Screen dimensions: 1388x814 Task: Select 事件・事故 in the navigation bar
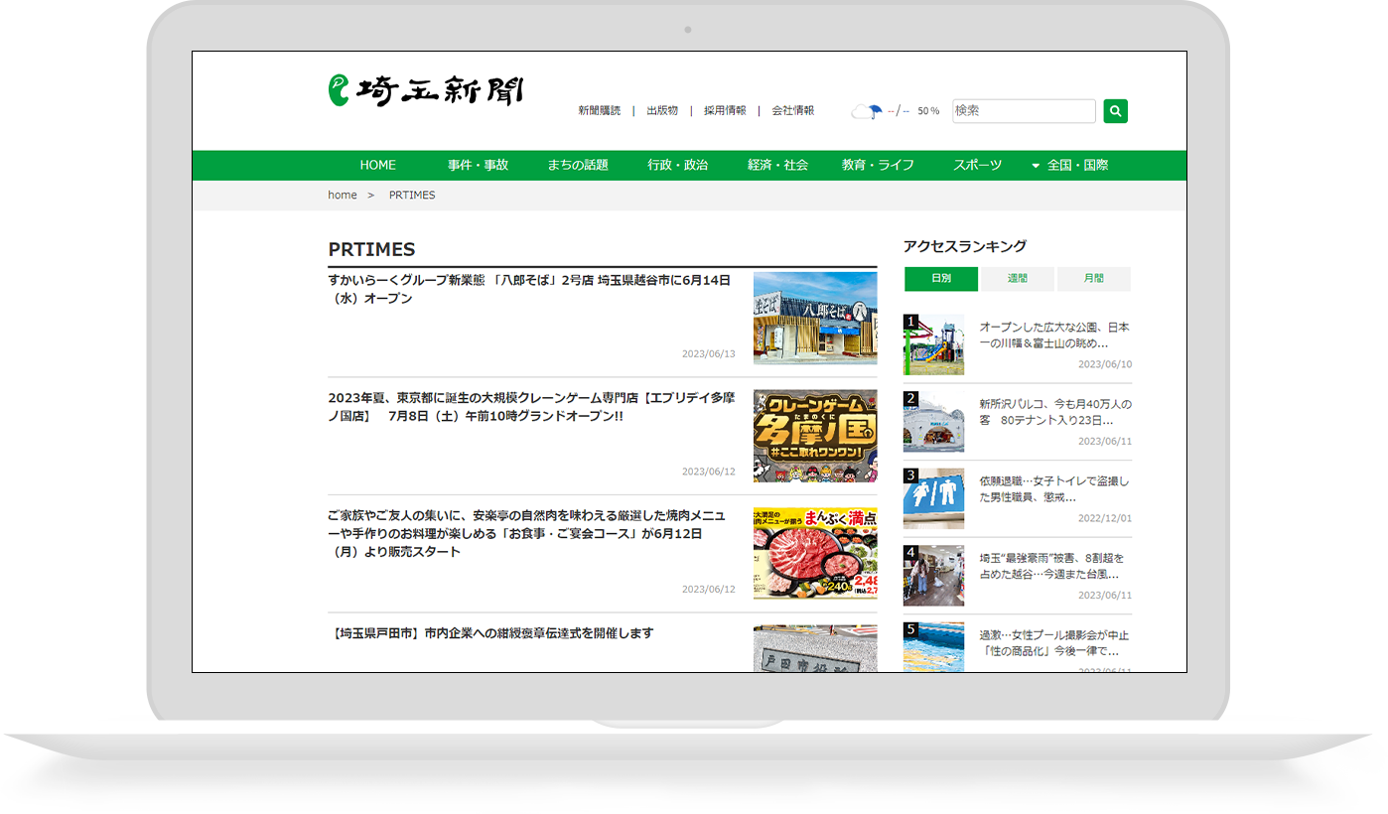click(478, 165)
